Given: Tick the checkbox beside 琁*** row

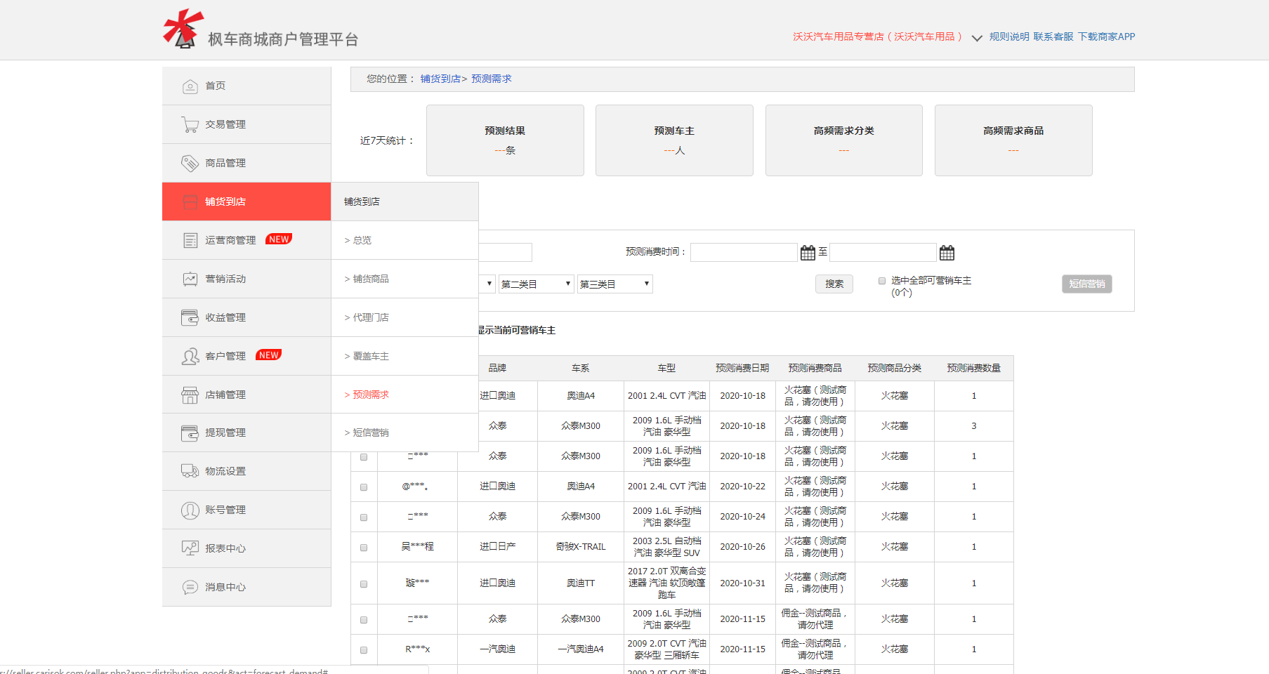Looking at the screenshot, I should point(364,583).
